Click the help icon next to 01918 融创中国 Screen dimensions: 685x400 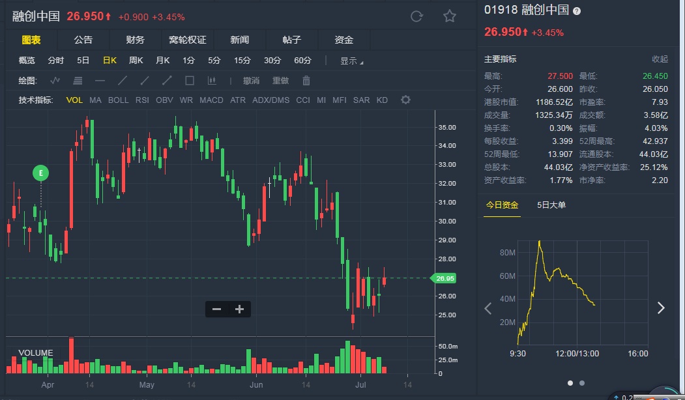tap(577, 11)
